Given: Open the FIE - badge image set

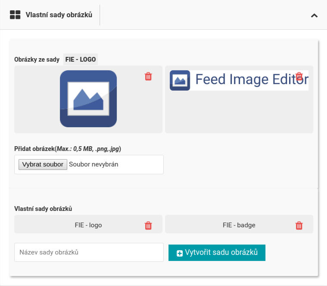Looking at the screenshot, I should [x=239, y=225].
